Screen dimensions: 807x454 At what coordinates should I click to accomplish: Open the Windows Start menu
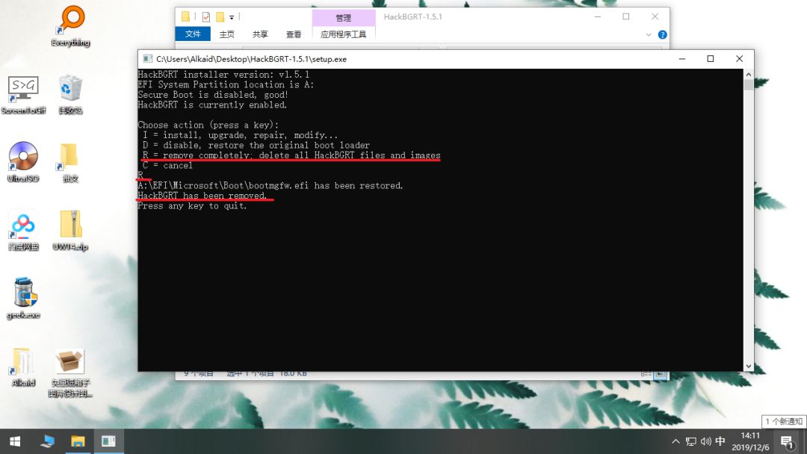15,441
